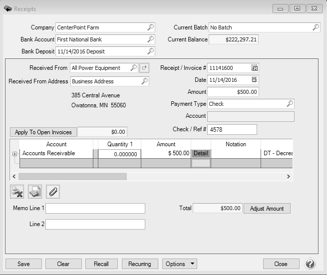Open the Bank Account lookup search
The height and width of the screenshot is (275, 327).
[150, 39]
